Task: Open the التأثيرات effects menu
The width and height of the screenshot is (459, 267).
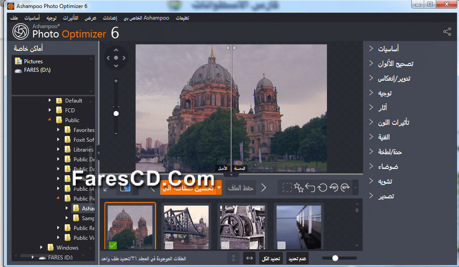Action: click(70, 18)
